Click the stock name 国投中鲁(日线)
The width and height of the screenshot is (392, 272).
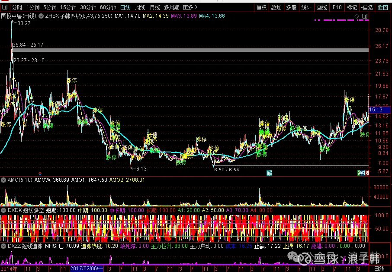(x=19, y=16)
